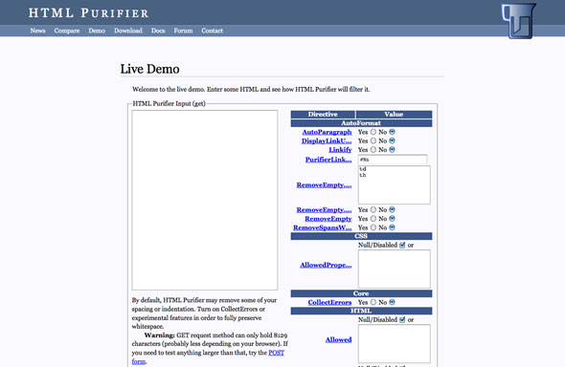
Task: Click the large HTML Purifier Input textarea
Action: pos(205,200)
